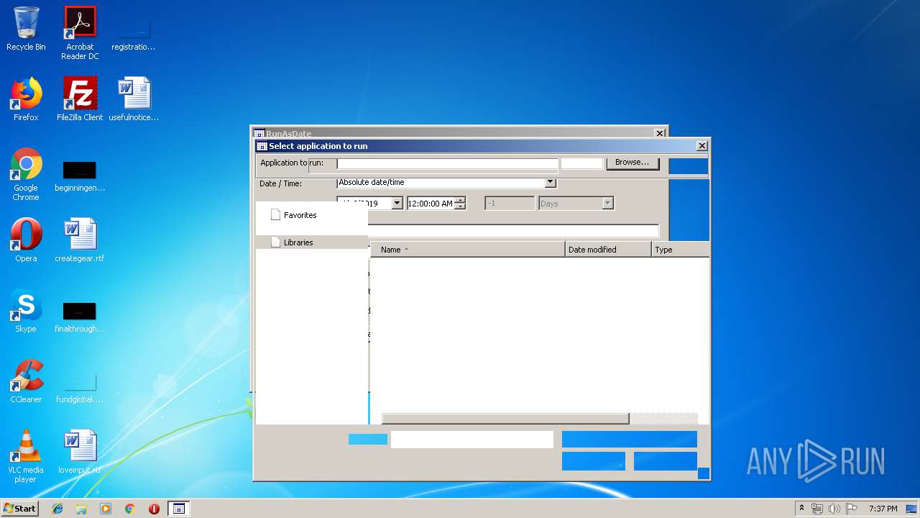This screenshot has height=518, width=920.
Task: Select the usefulnotice Word document icon
Action: (134, 99)
